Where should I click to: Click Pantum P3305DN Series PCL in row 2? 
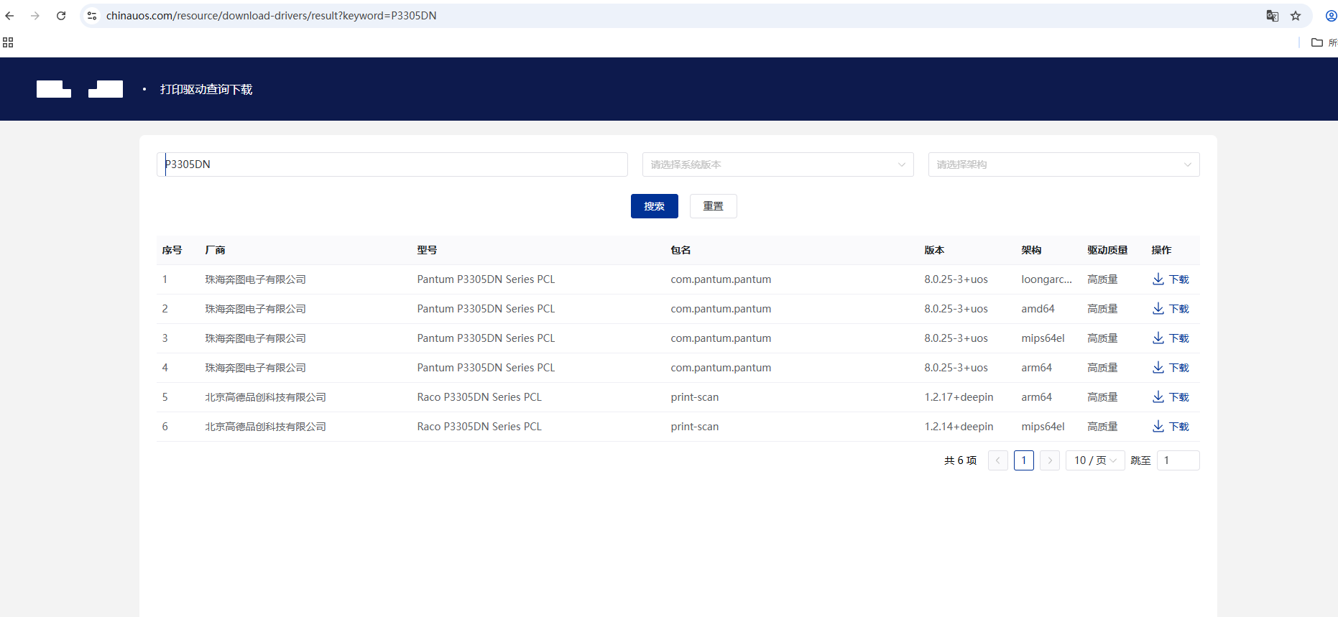pos(486,309)
